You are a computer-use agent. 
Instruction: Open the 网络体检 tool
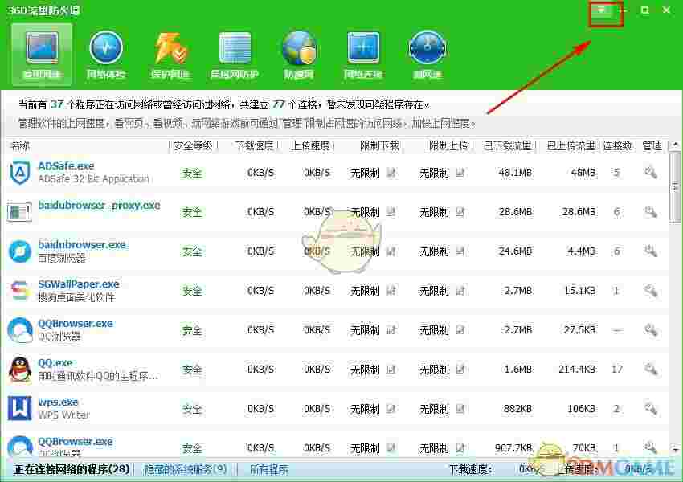pos(106,55)
